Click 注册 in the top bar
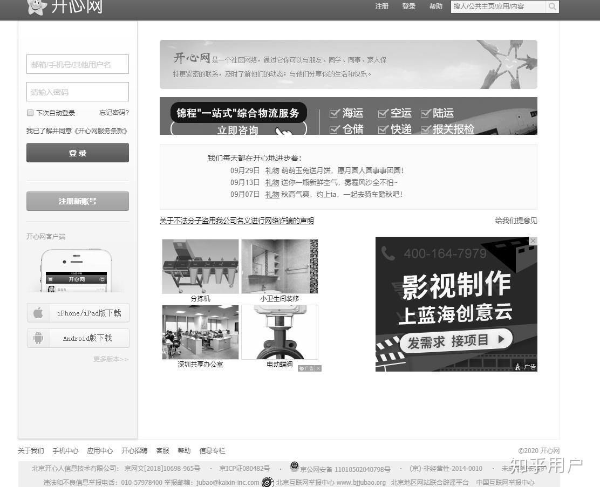Image resolution: width=600 pixels, height=487 pixels. [x=381, y=6]
